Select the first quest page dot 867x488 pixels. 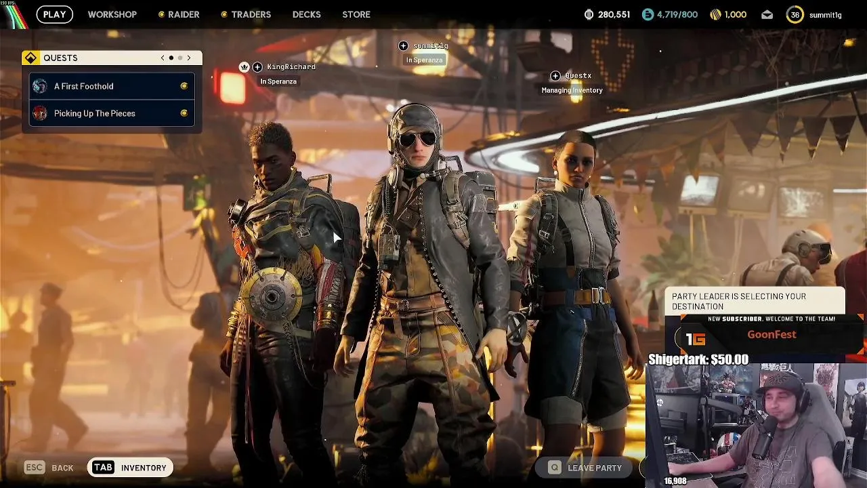pyautogui.click(x=171, y=58)
